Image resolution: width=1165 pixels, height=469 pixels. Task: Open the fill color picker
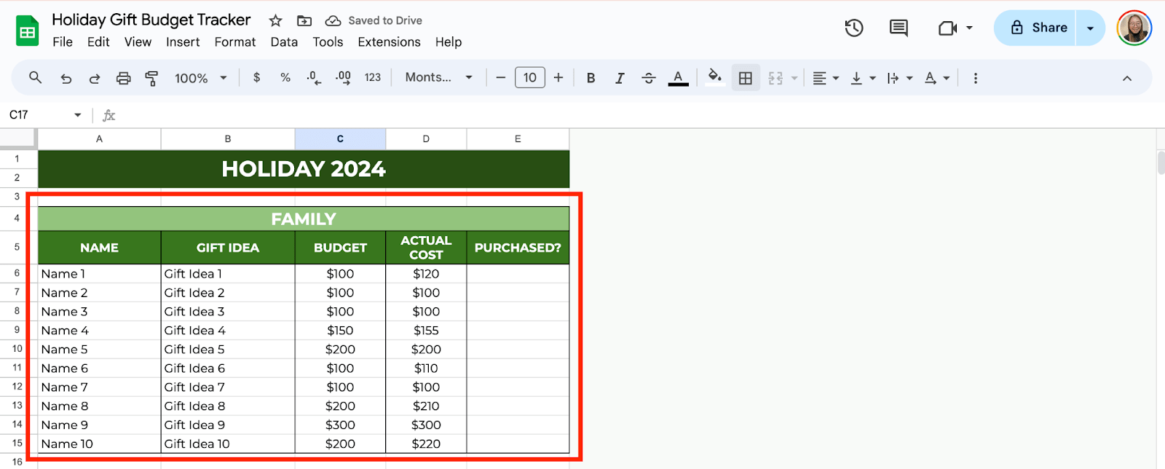[715, 77]
